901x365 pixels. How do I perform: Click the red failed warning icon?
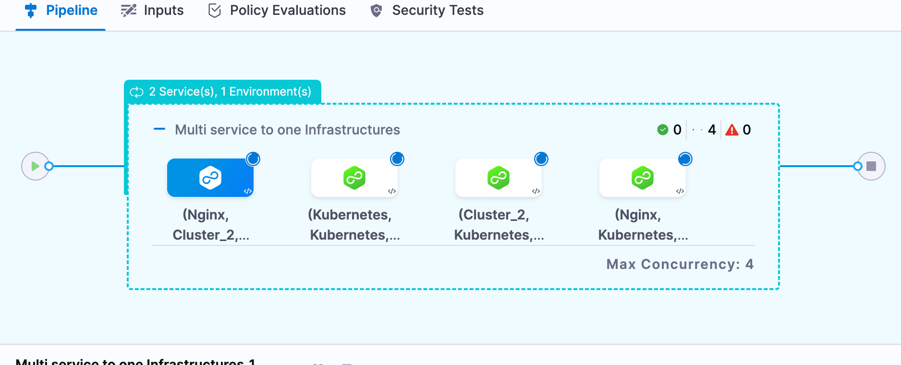click(x=731, y=130)
